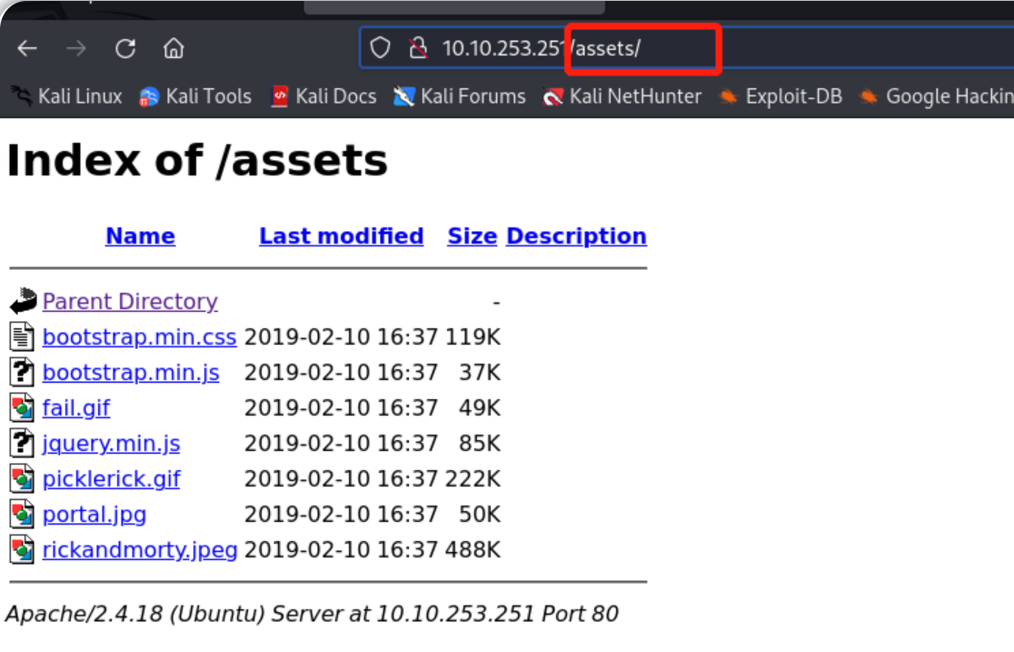Open the browser home page
The image size is (1014, 652).
(174, 48)
